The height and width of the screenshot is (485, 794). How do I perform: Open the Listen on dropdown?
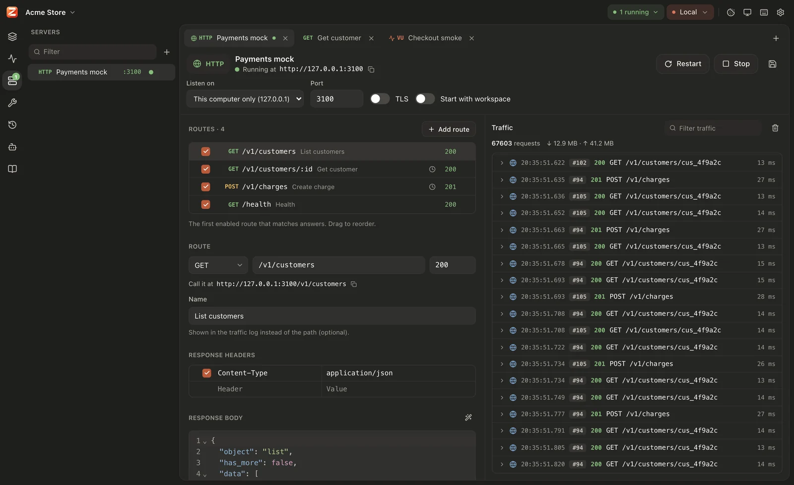coord(245,99)
